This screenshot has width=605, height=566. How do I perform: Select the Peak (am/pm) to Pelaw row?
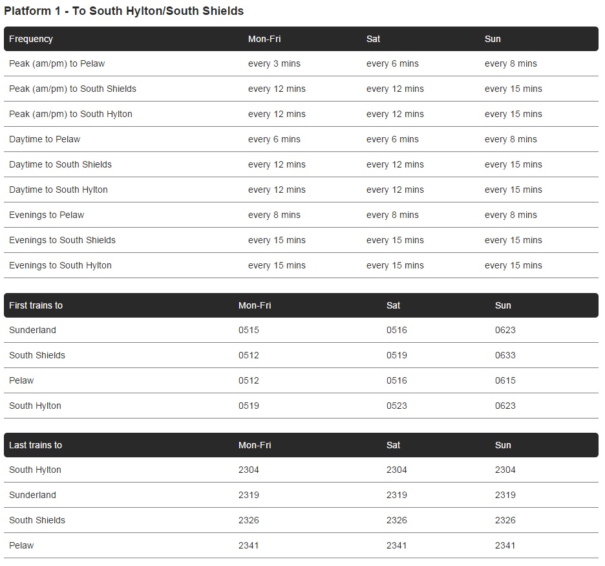tap(301, 63)
